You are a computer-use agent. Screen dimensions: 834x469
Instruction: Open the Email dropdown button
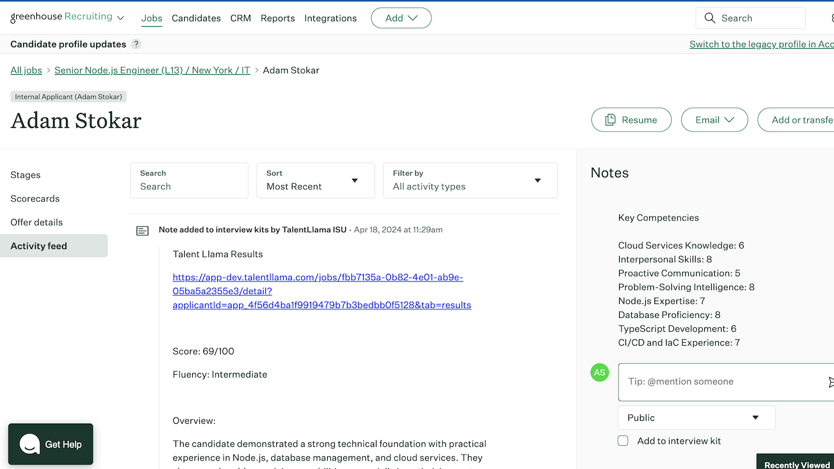tap(714, 120)
